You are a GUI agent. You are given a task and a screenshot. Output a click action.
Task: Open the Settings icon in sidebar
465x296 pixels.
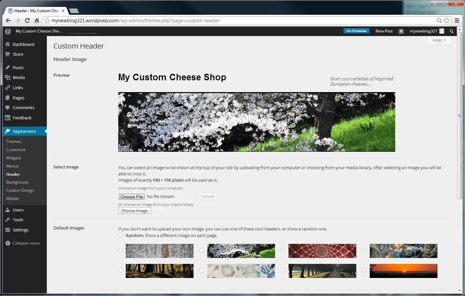click(8, 230)
